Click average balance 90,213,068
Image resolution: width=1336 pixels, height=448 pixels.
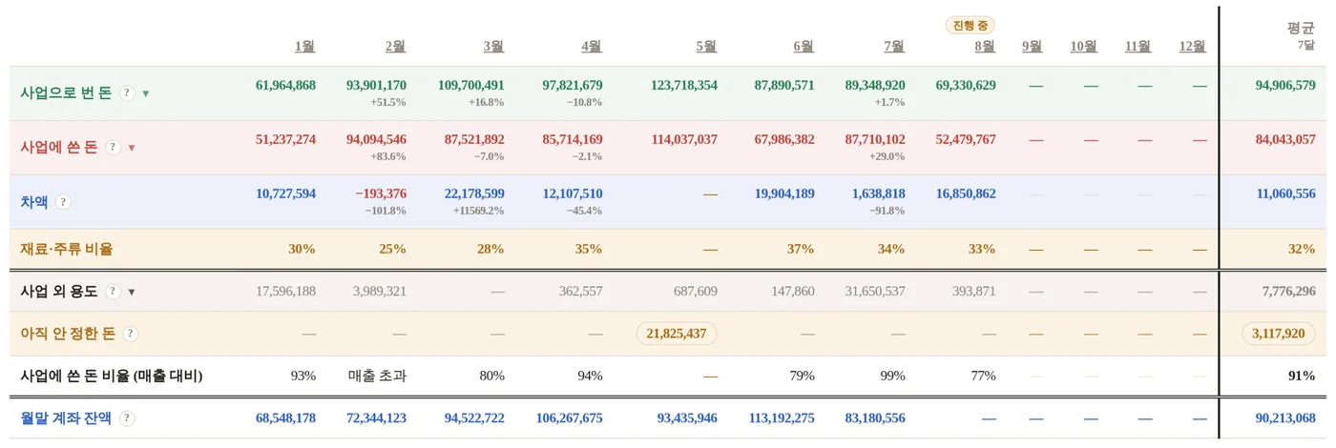pyautogui.click(x=1285, y=418)
